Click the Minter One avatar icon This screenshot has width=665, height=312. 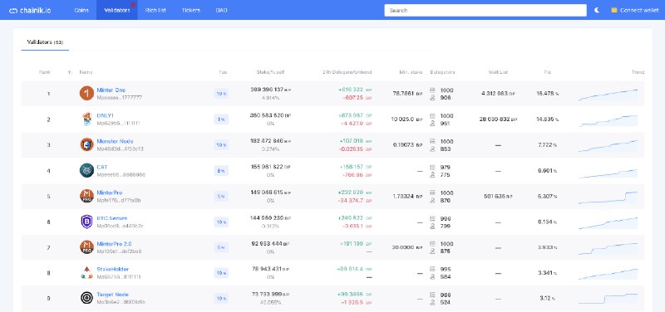click(x=86, y=93)
